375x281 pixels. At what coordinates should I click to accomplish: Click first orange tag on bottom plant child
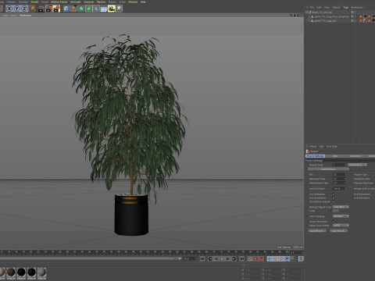(361, 20)
